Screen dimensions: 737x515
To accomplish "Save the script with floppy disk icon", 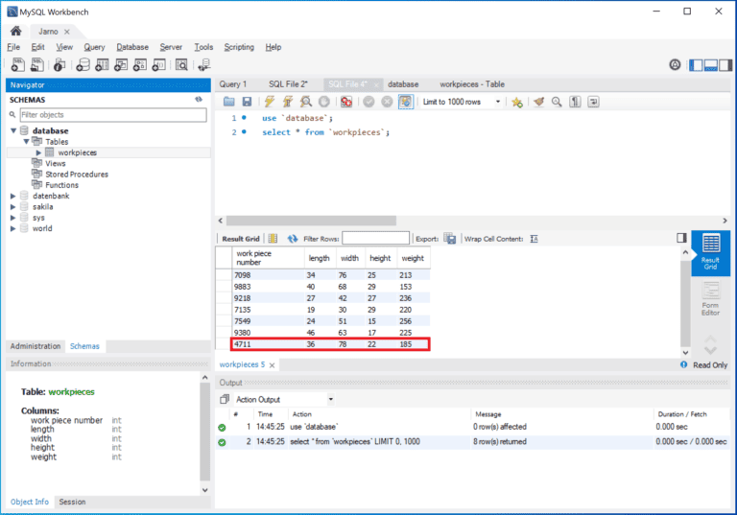I will coord(247,102).
